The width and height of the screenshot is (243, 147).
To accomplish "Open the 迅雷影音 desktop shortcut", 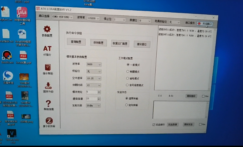I will coord(8,77).
